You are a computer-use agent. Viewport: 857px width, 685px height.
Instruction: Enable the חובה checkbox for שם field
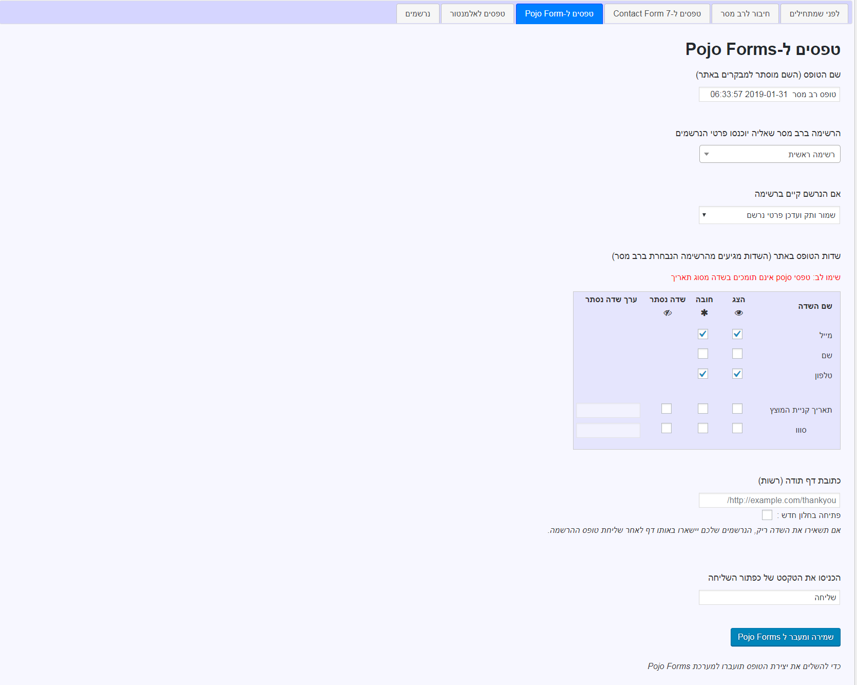[x=702, y=354]
